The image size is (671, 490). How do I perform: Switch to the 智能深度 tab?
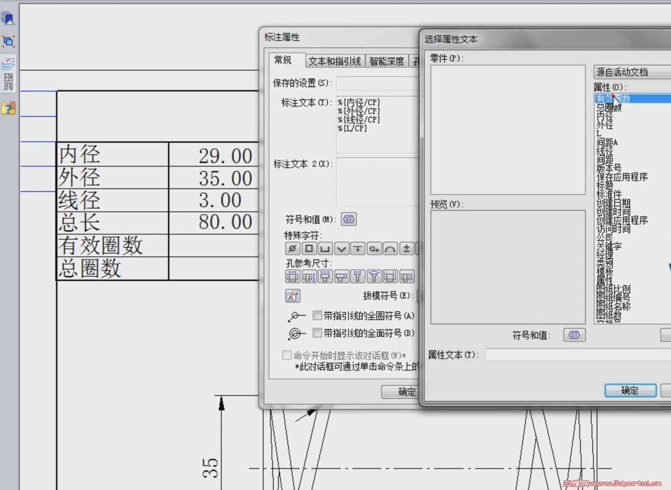tap(386, 61)
